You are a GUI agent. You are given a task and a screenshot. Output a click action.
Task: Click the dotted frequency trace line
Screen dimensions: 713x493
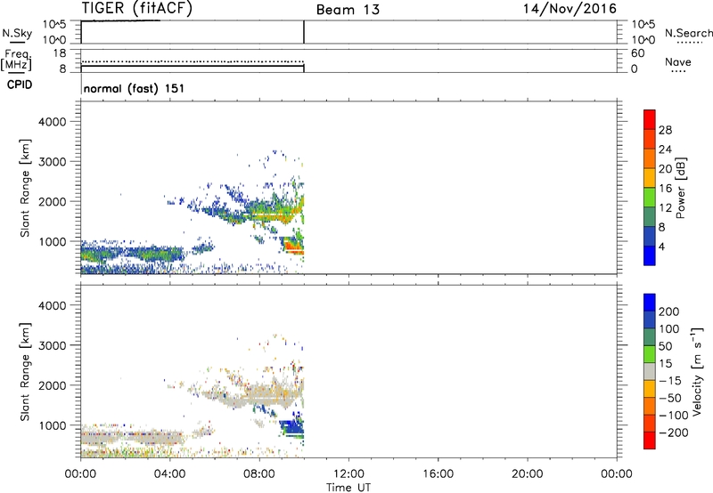[193, 61]
